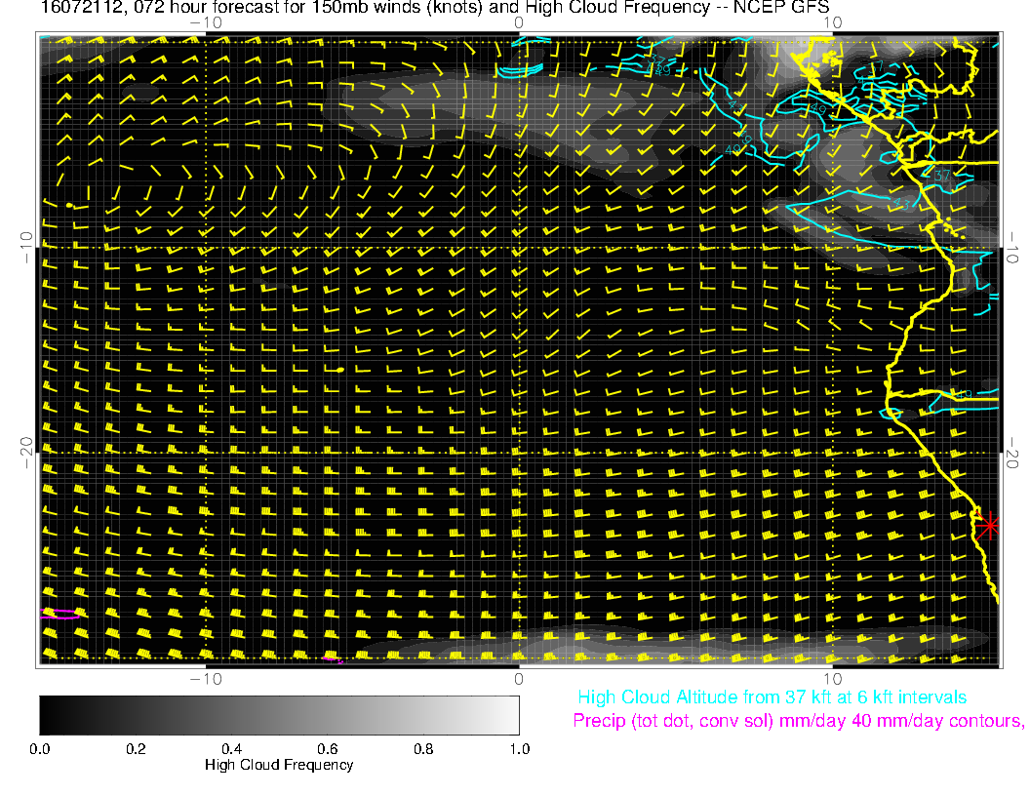Click the magenta precipitation contour at bottom left
This screenshot has width=1030, height=796.
coord(59,614)
